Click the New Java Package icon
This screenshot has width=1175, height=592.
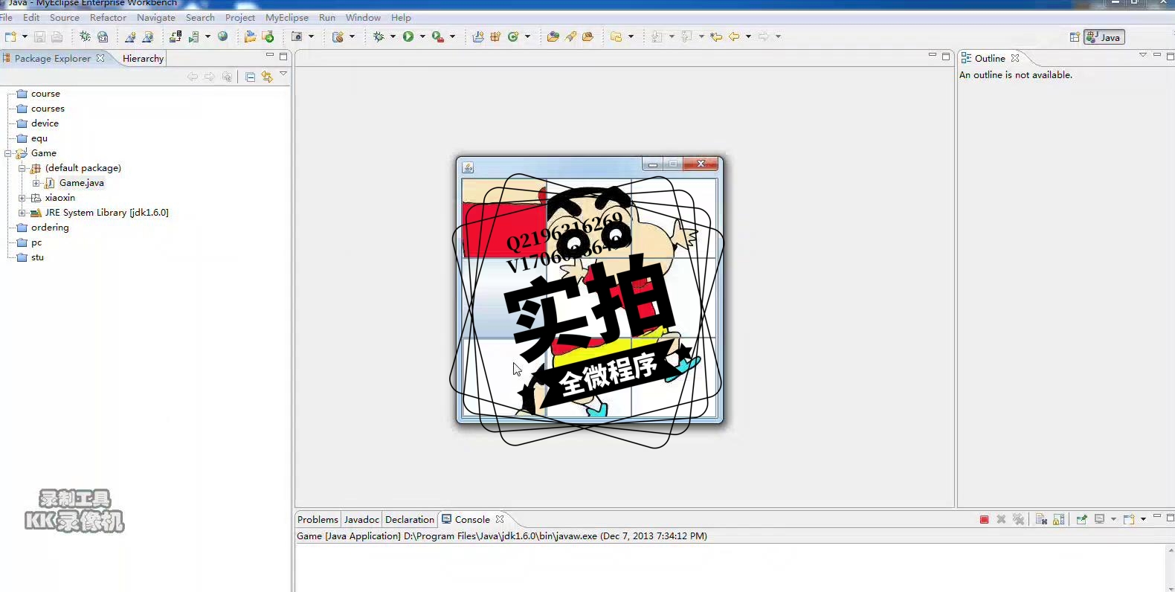(495, 36)
